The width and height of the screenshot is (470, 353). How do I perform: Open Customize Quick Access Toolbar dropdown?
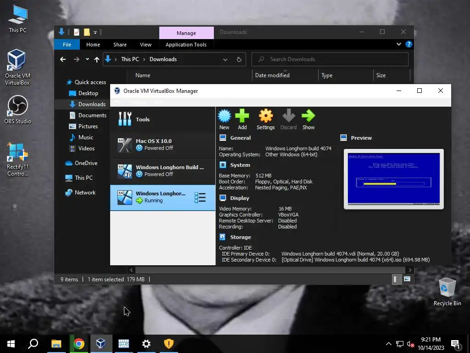click(x=95, y=32)
